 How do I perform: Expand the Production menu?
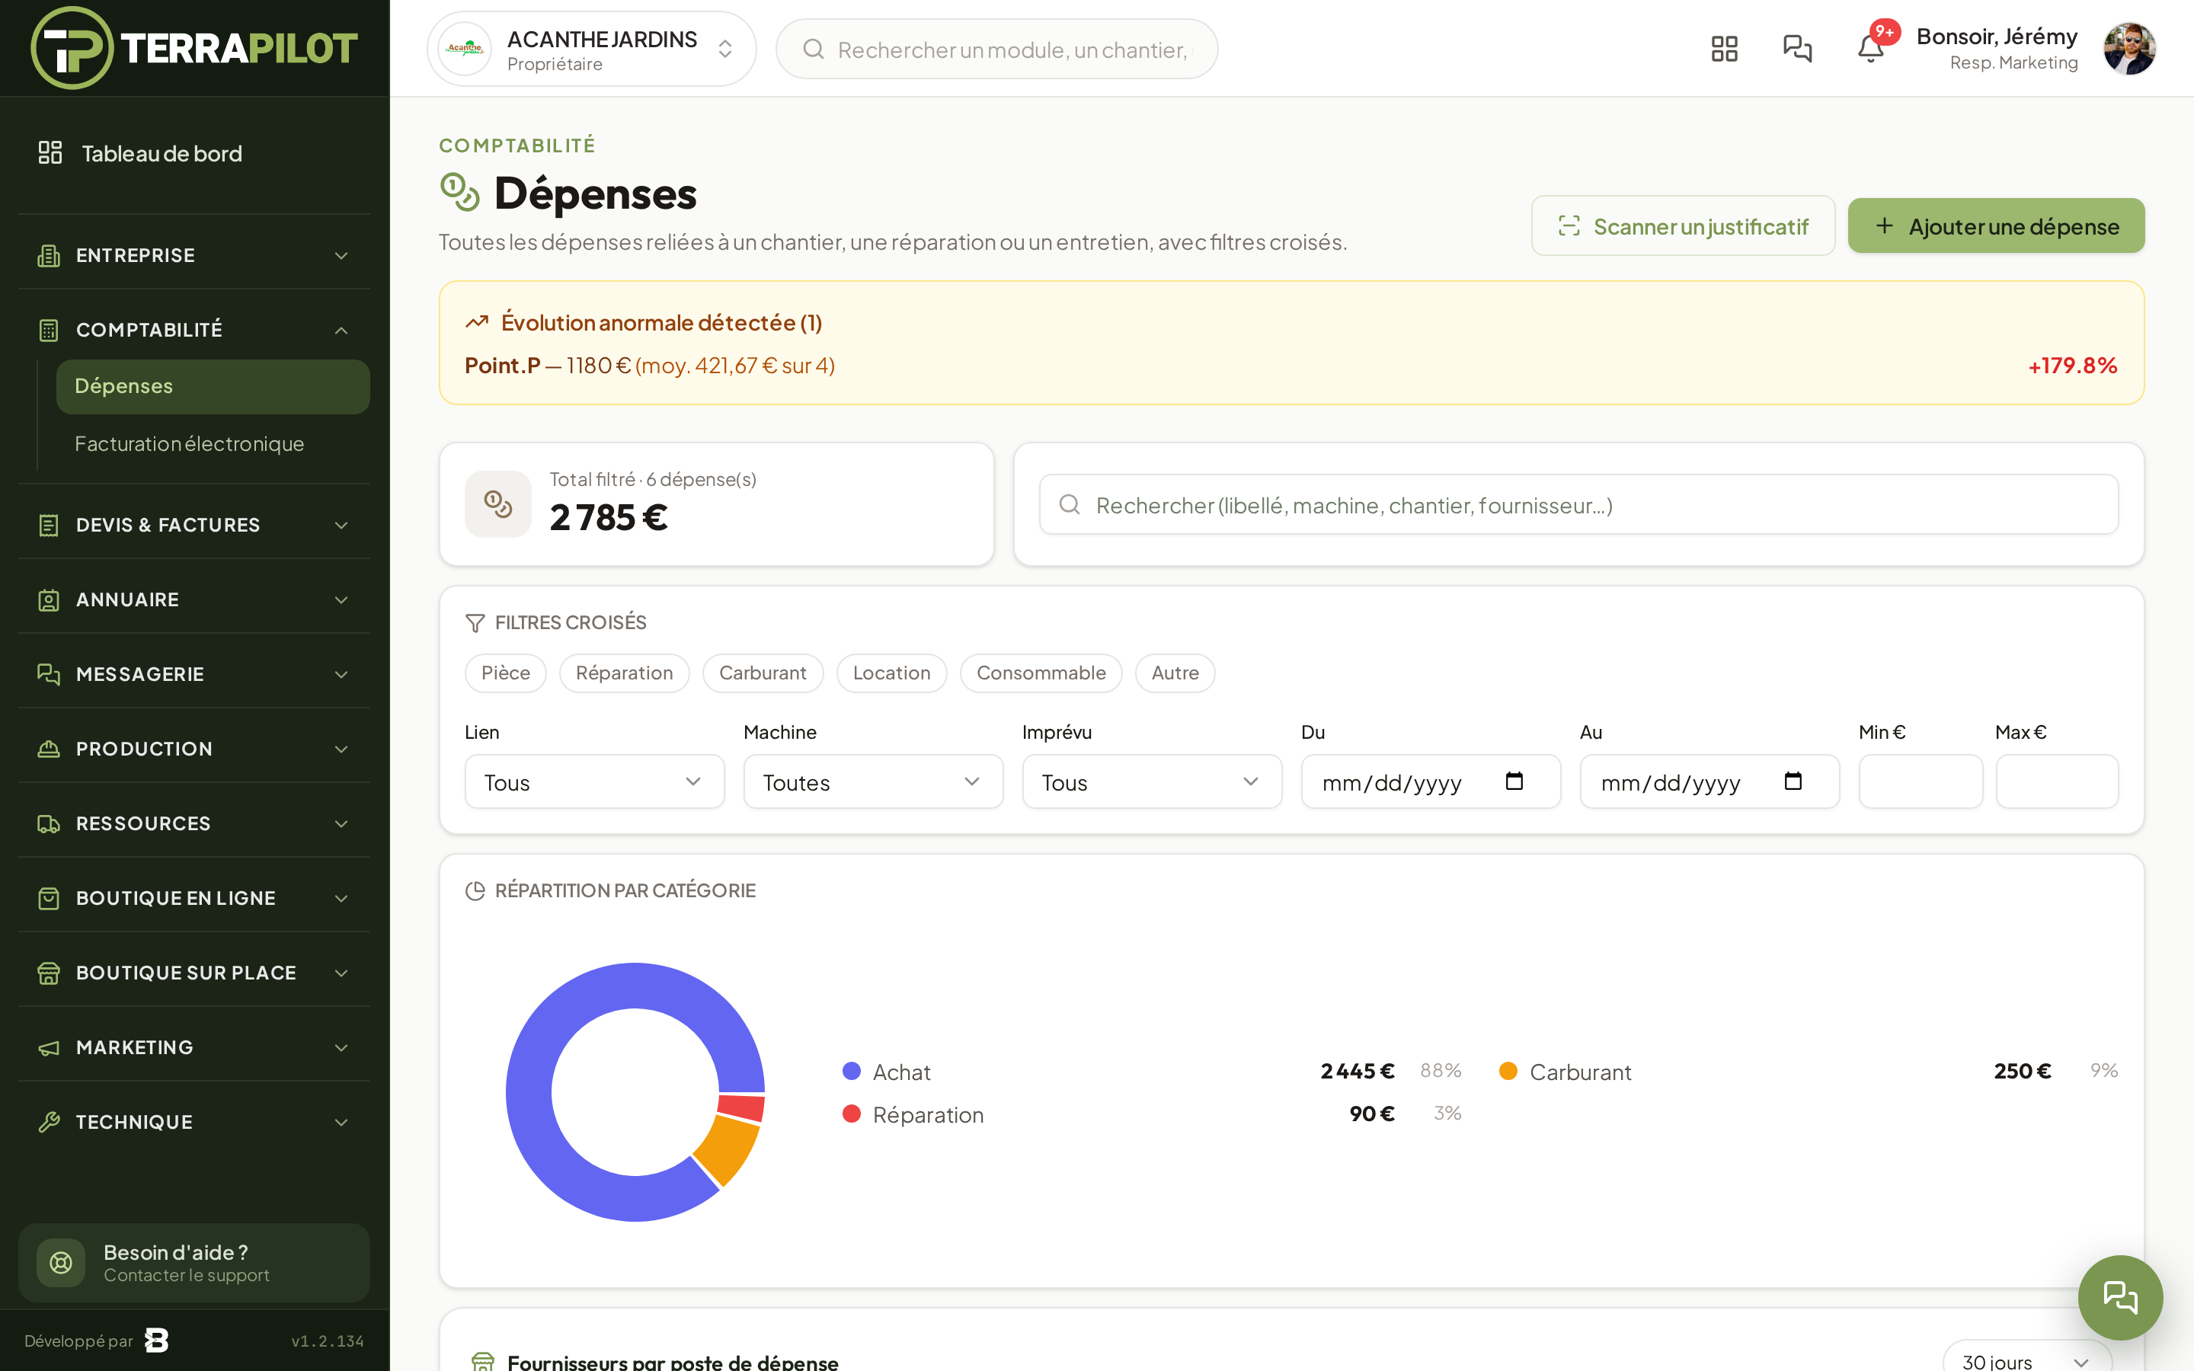click(193, 749)
